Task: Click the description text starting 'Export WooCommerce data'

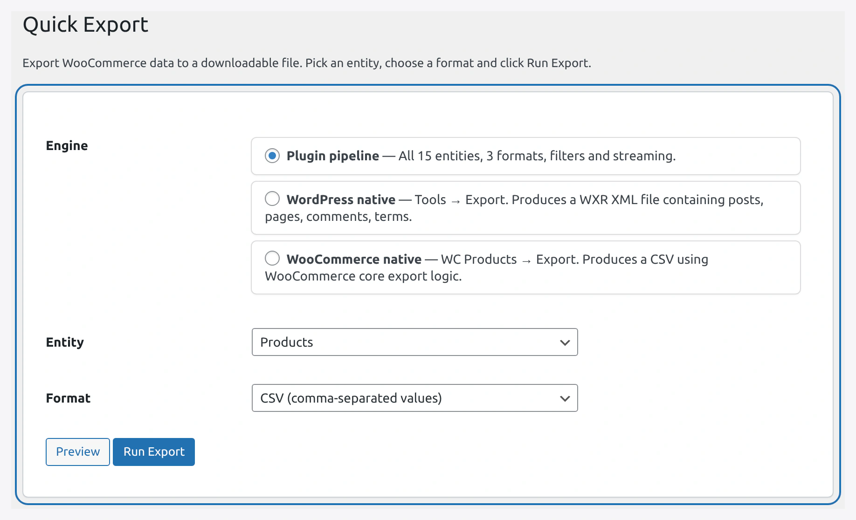Action: coord(307,63)
